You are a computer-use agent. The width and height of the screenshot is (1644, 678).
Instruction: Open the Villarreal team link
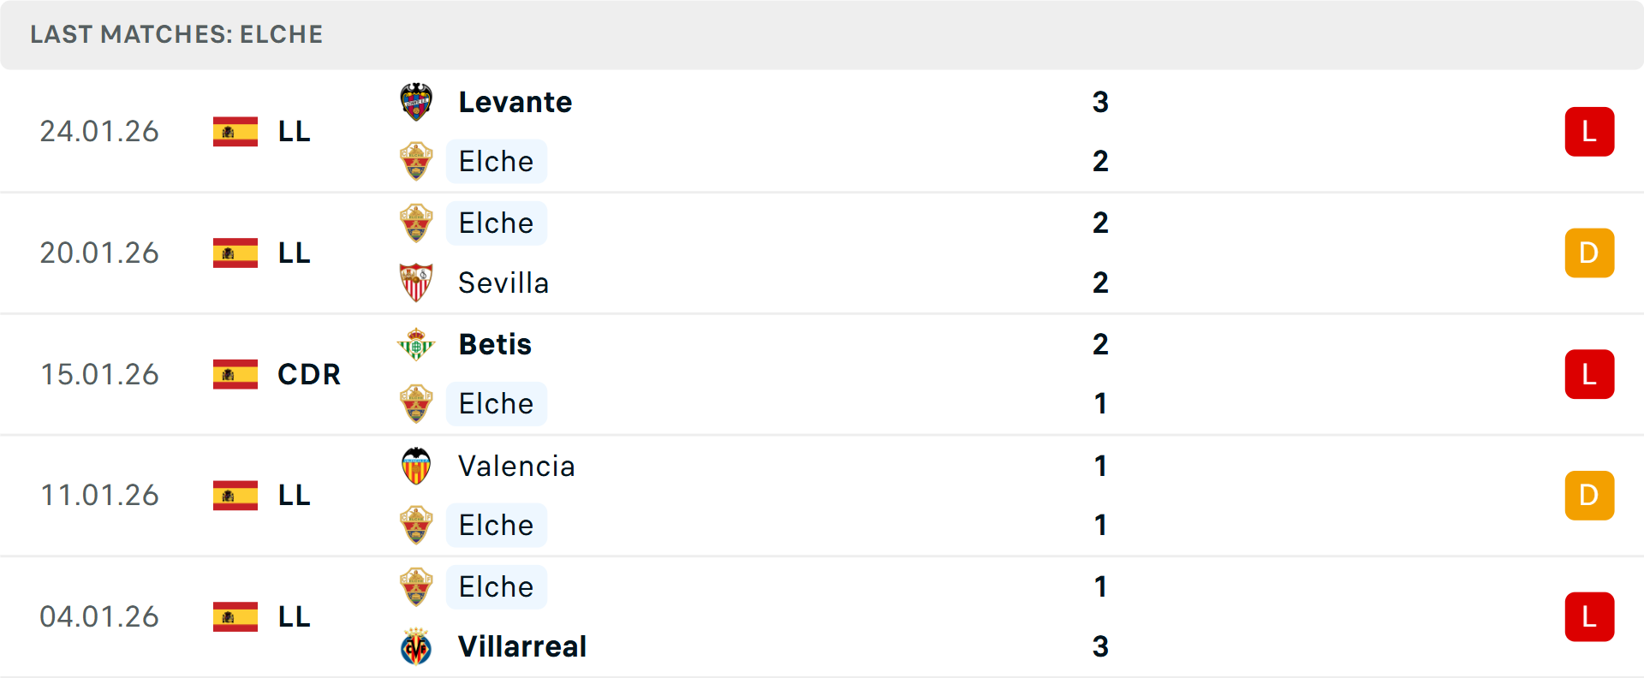coord(522,646)
